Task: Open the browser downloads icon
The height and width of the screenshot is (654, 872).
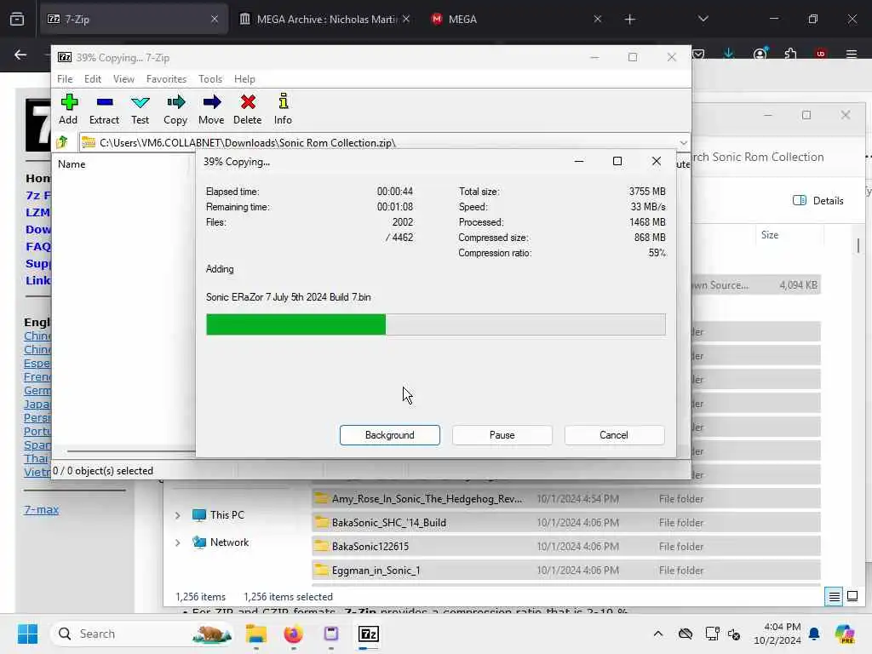Action: [x=729, y=54]
